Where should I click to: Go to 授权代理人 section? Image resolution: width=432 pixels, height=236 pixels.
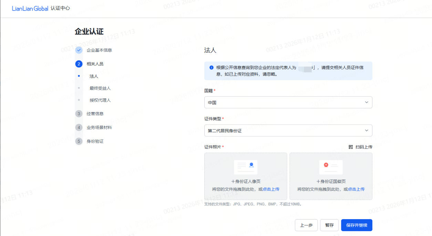coord(100,100)
